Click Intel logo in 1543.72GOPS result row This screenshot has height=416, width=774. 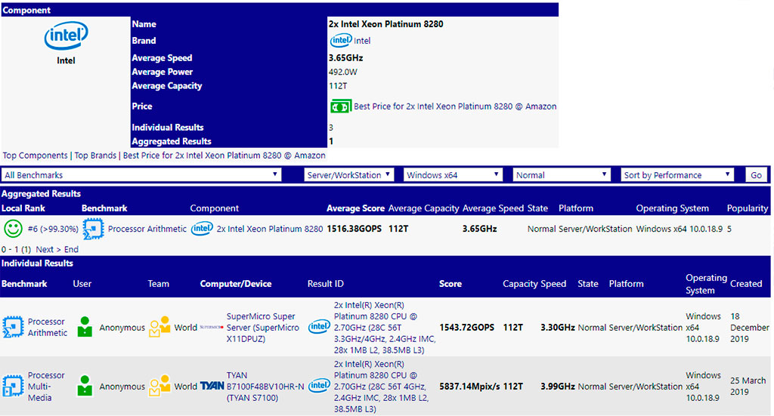[x=319, y=327]
